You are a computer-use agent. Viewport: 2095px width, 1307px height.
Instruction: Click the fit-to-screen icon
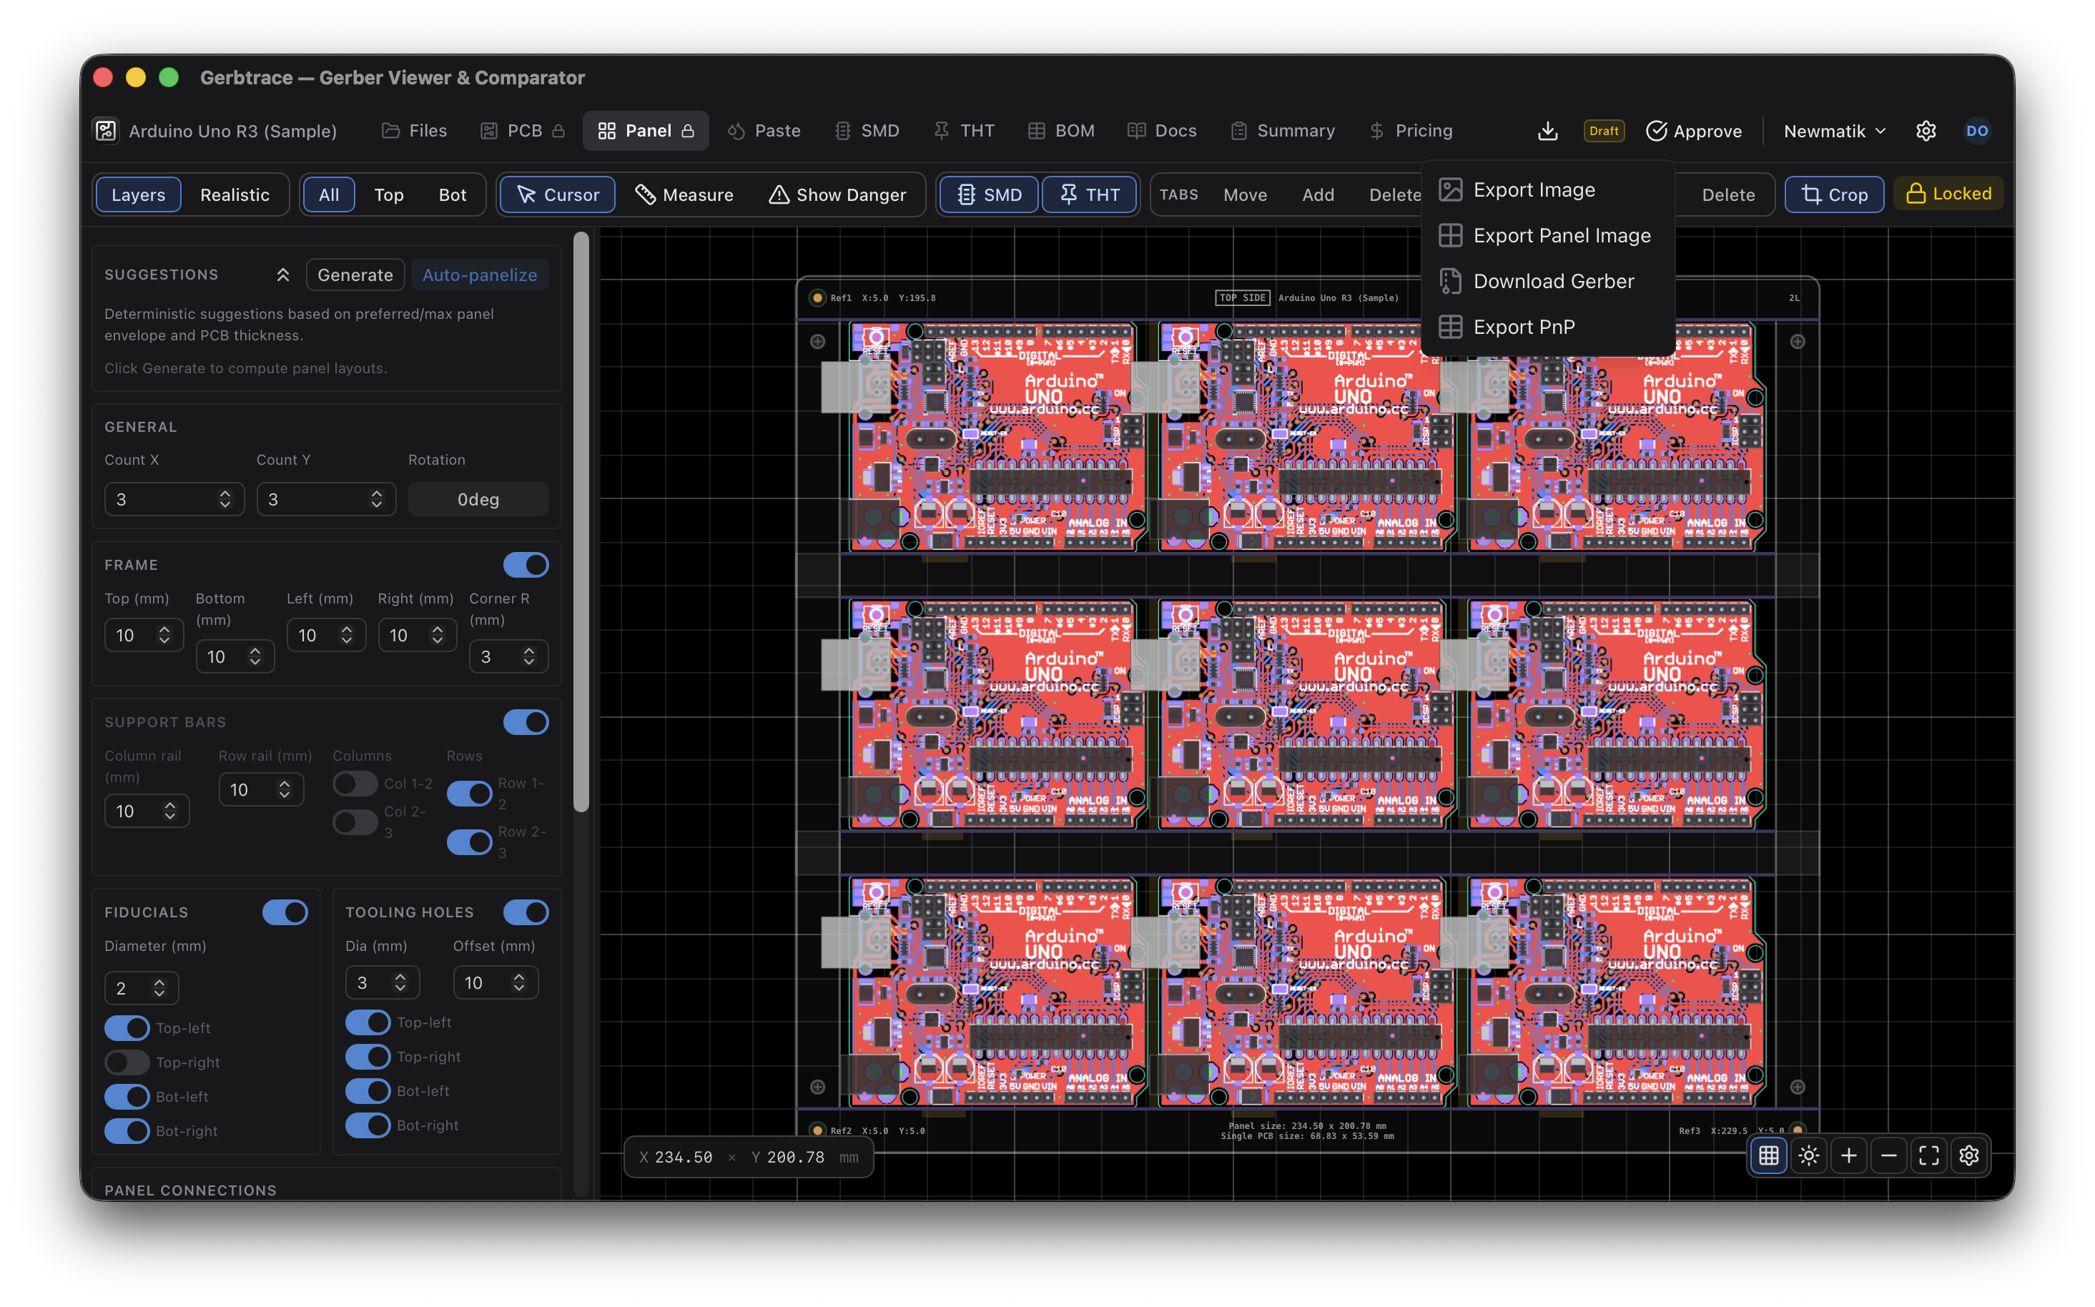(x=1929, y=1155)
